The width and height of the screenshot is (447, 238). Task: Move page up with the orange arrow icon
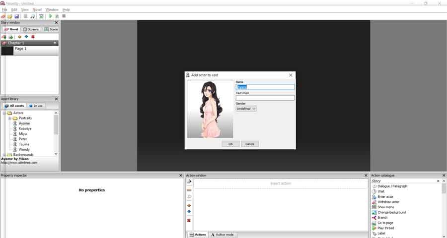(x=20, y=37)
